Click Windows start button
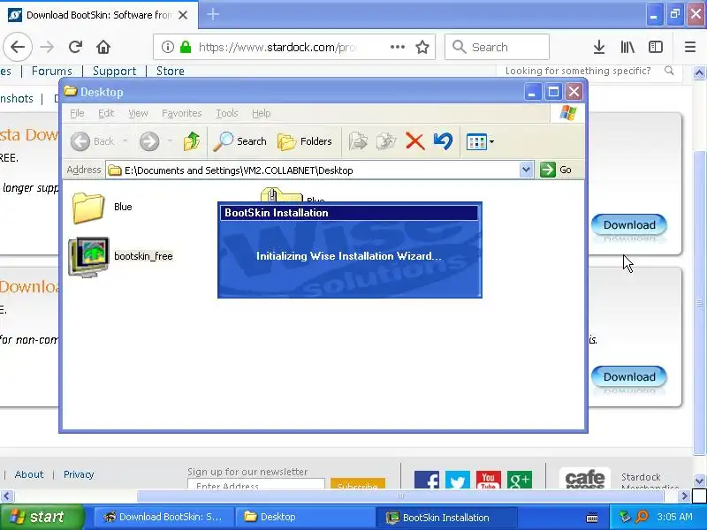707x530 pixels. point(42,517)
